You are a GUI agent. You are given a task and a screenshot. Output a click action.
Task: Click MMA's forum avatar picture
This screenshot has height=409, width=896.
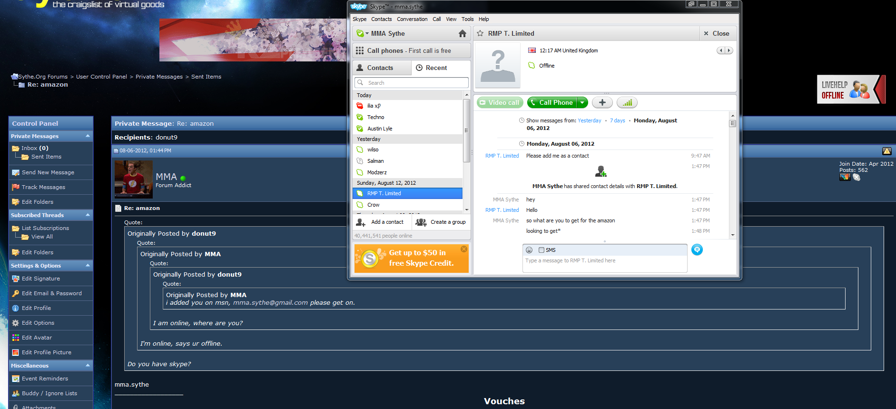[134, 180]
